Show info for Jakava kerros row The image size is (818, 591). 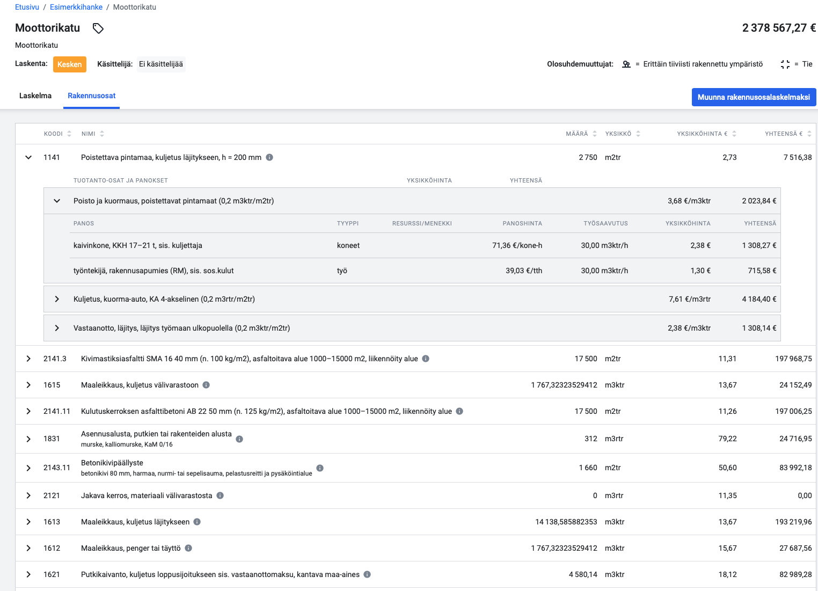[220, 495]
